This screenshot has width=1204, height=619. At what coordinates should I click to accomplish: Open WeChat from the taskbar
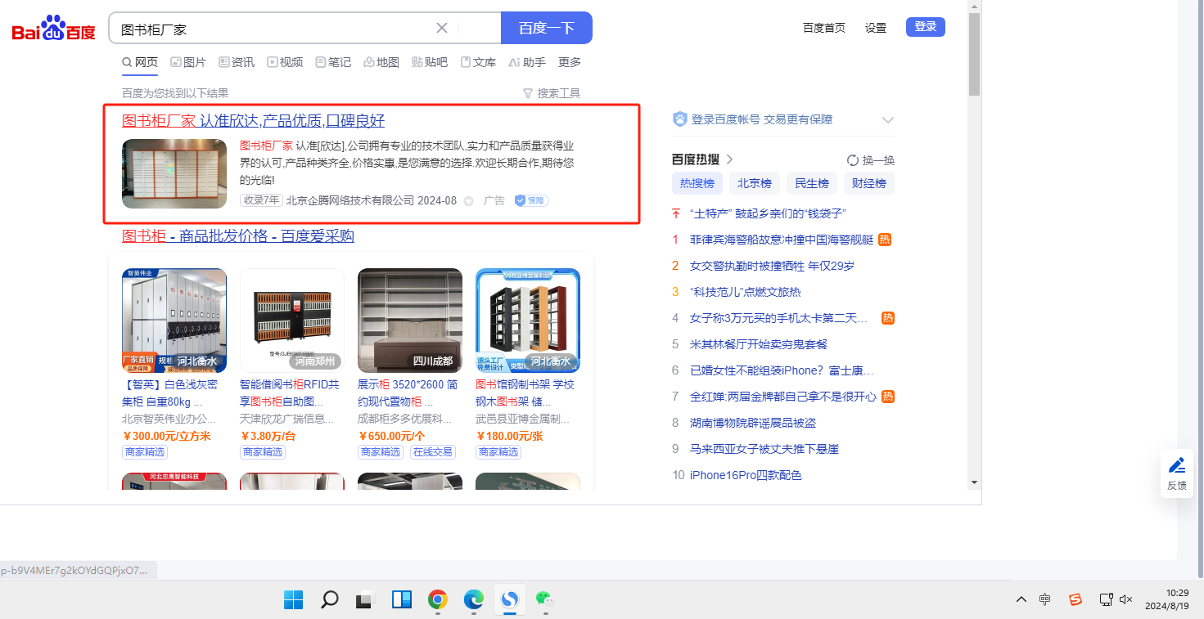[x=545, y=600]
